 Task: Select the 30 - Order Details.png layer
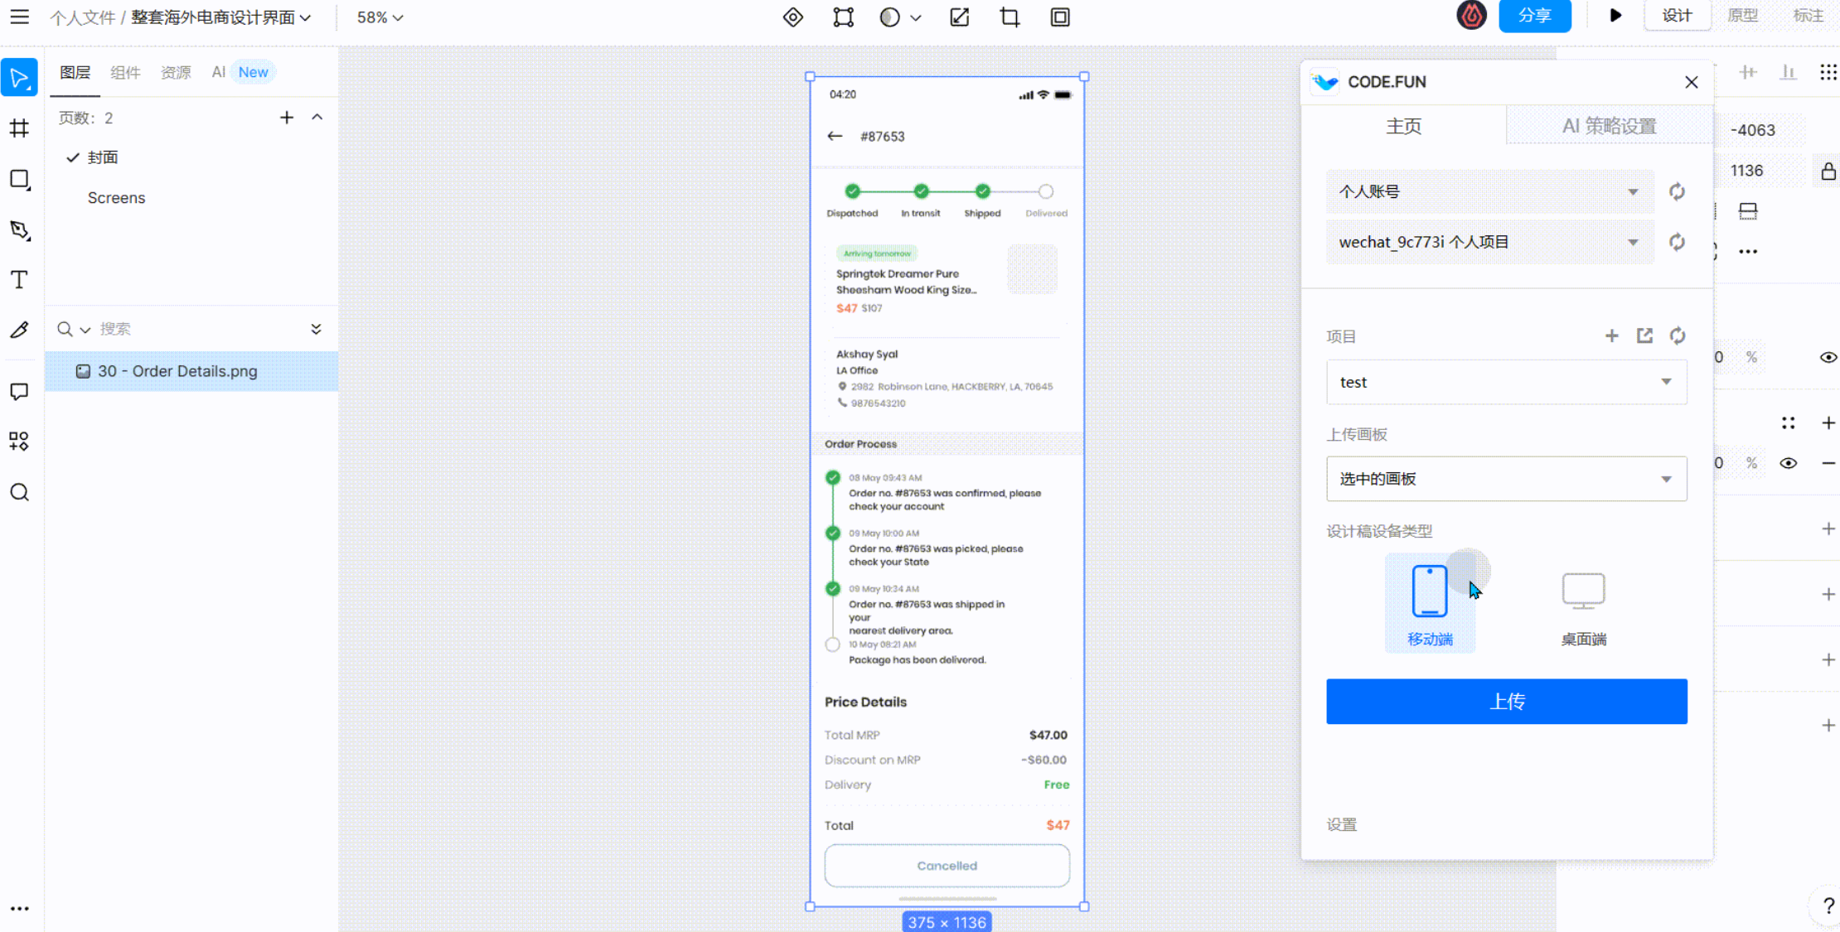(177, 371)
